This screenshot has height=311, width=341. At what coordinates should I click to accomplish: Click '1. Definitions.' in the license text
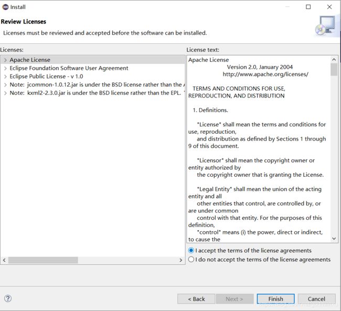tap(210, 110)
